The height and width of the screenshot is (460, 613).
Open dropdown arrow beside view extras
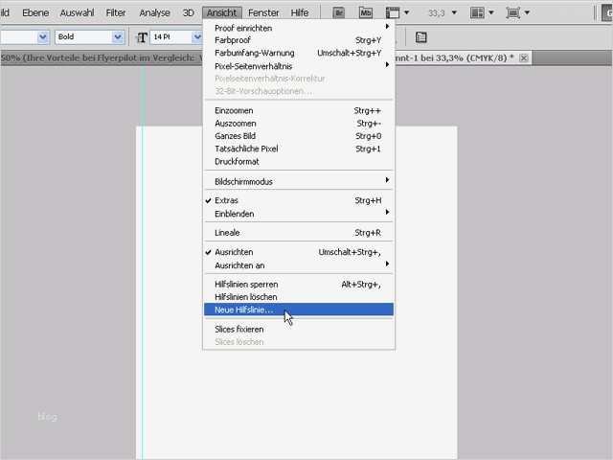pyautogui.click(x=406, y=12)
